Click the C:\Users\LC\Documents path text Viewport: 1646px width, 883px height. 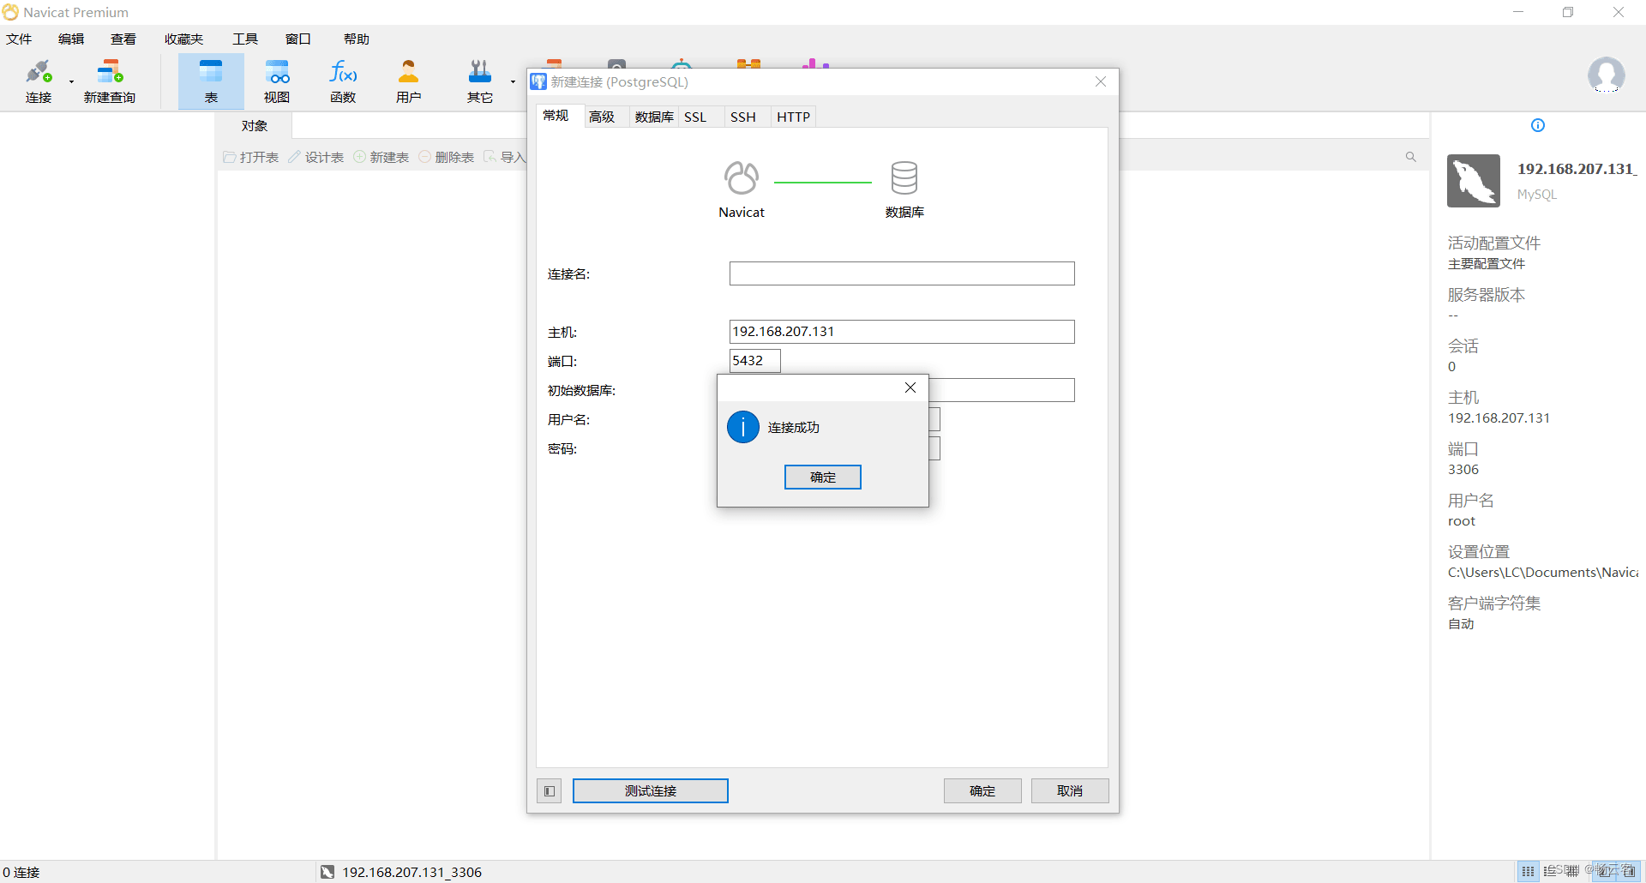1542,573
